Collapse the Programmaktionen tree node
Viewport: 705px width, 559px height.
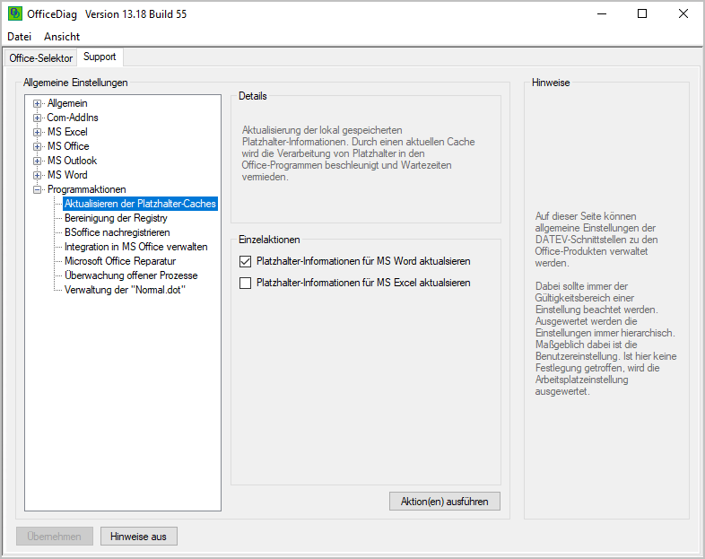(38, 189)
